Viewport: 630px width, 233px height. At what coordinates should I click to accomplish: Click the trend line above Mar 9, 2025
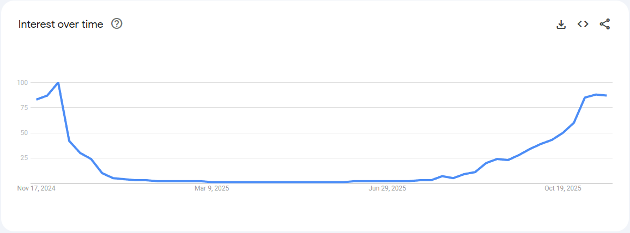pos(212,182)
